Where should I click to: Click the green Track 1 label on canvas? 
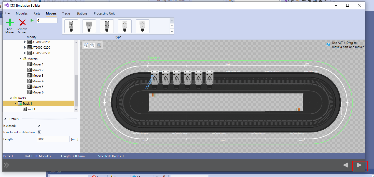(x=154, y=58)
